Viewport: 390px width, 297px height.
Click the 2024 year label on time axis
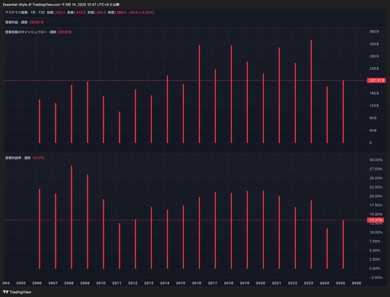324,283
